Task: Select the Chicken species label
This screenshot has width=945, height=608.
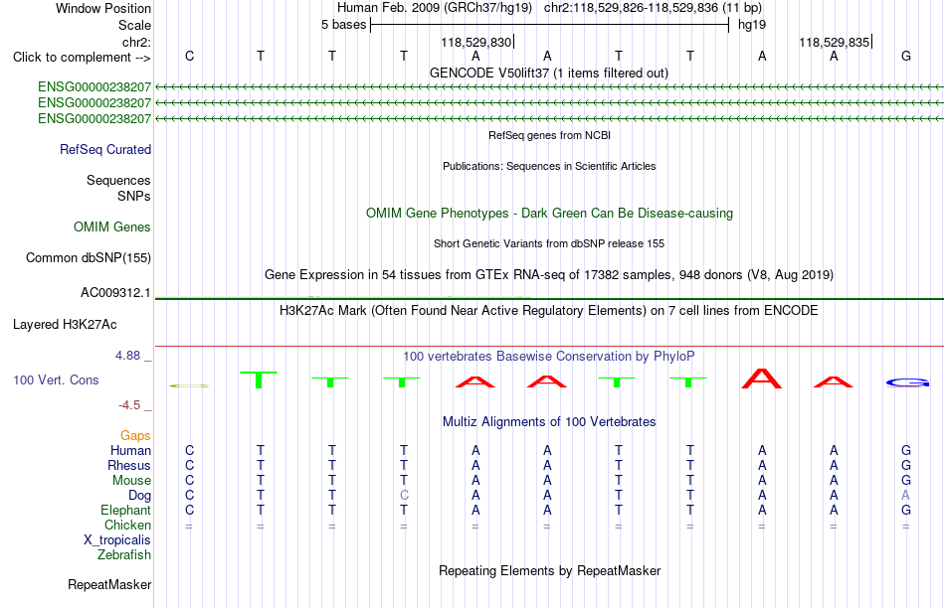Action: [x=127, y=525]
